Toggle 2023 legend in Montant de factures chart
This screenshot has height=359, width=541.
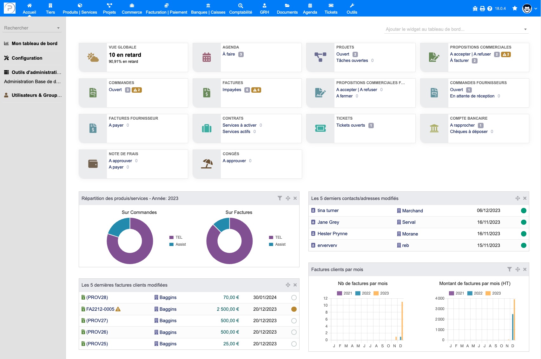tap(493, 293)
